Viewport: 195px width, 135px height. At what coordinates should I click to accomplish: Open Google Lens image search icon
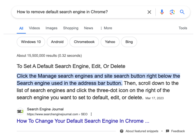coord(172,12)
